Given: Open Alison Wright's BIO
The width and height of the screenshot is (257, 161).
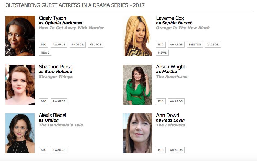Looking at the screenshot, I should click(161, 101).
